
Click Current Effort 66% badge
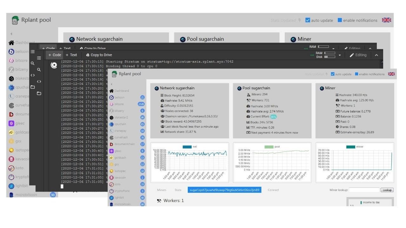[273, 117]
